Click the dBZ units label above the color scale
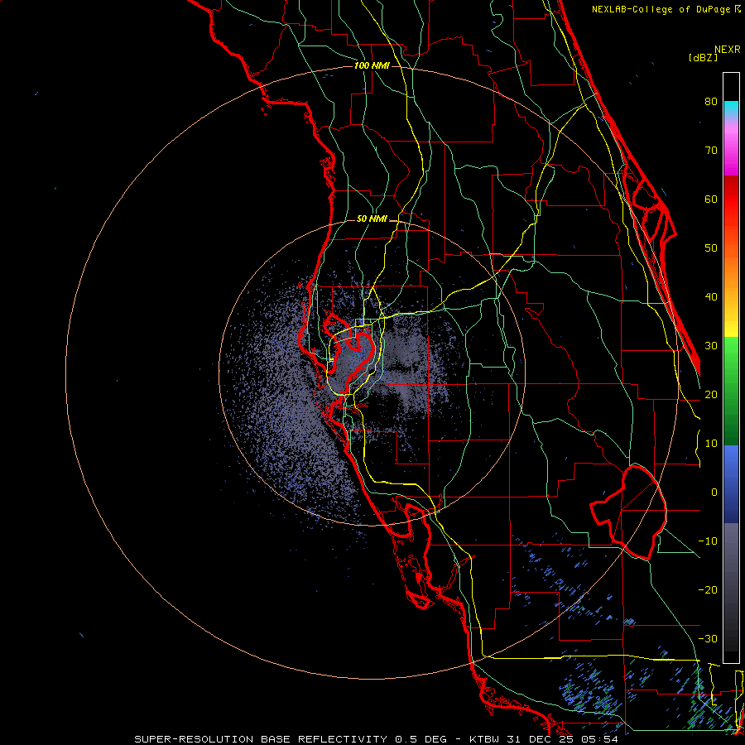This screenshot has width=745, height=745. [x=703, y=57]
